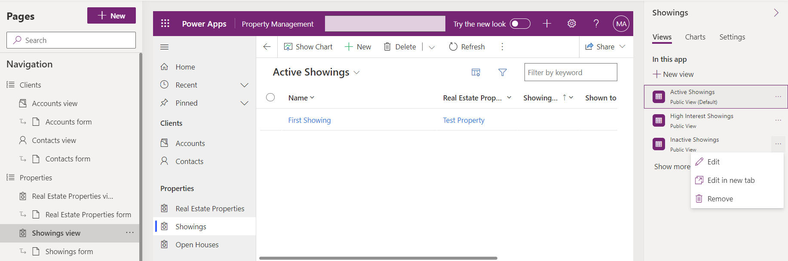Expand the Recent section chevron
The height and width of the screenshot is (261, 788).
[x=244, y=85]
